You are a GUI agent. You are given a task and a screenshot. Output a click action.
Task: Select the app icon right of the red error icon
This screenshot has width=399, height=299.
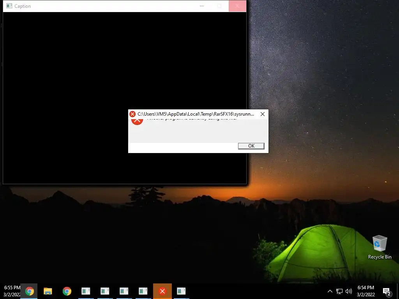click(x=181, y=291)
